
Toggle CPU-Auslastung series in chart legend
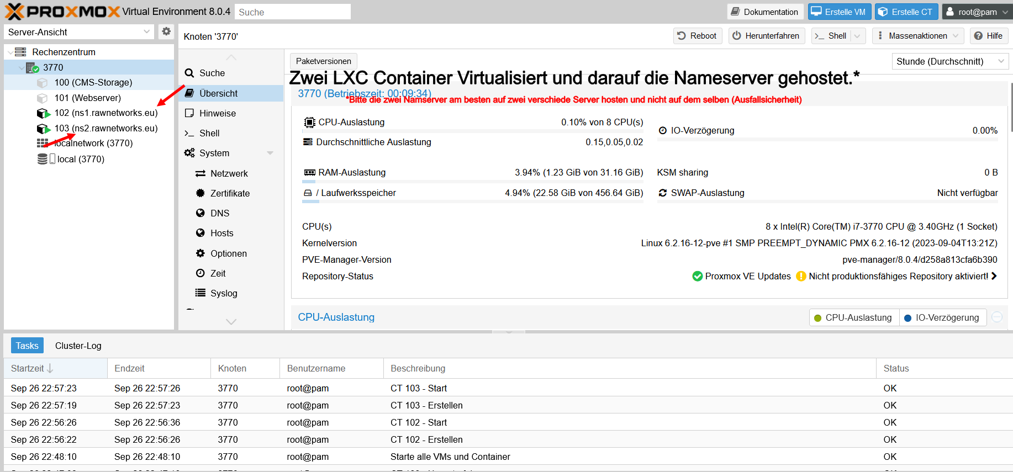coord(853,317)
